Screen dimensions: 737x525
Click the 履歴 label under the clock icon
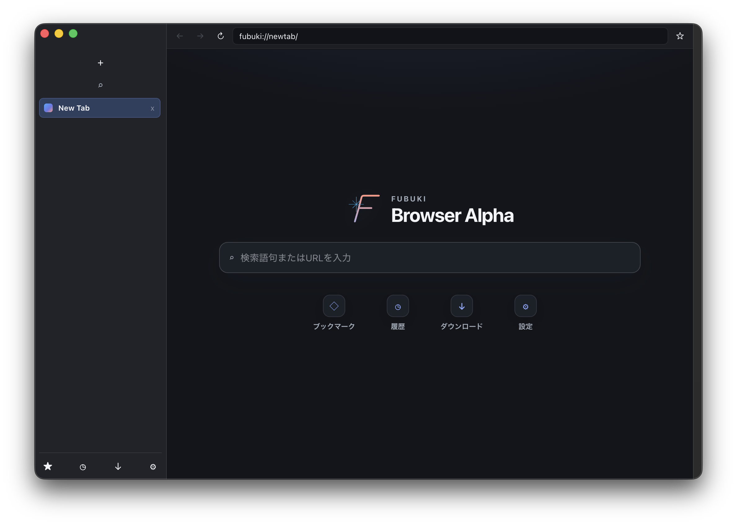[398, 327]
